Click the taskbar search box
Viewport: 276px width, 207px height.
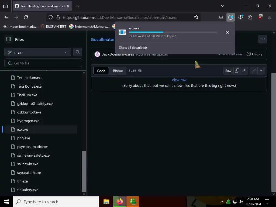click(x=56, y=202)
